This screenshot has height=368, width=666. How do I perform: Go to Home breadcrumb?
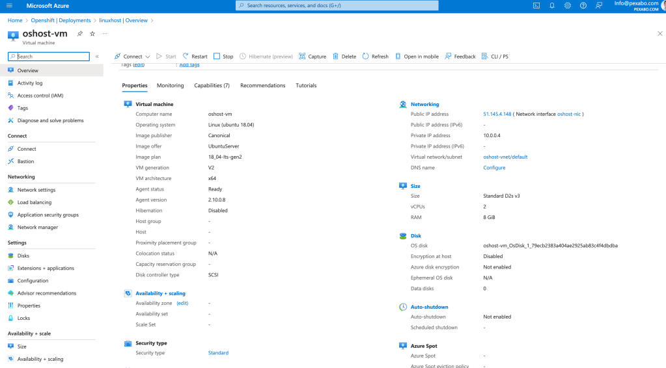(15, 20)
